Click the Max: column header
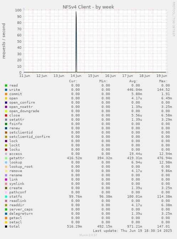The image size is (177, 239). (163, 81)
